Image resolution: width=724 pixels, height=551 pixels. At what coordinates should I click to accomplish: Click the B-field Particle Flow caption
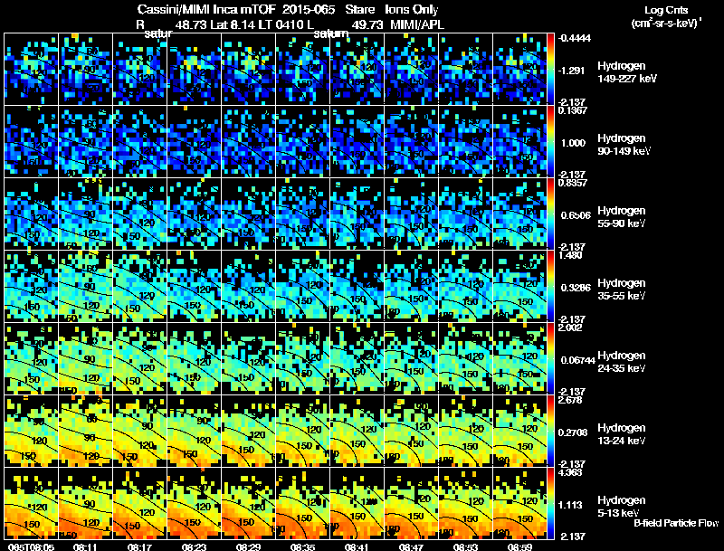(676, 523)
